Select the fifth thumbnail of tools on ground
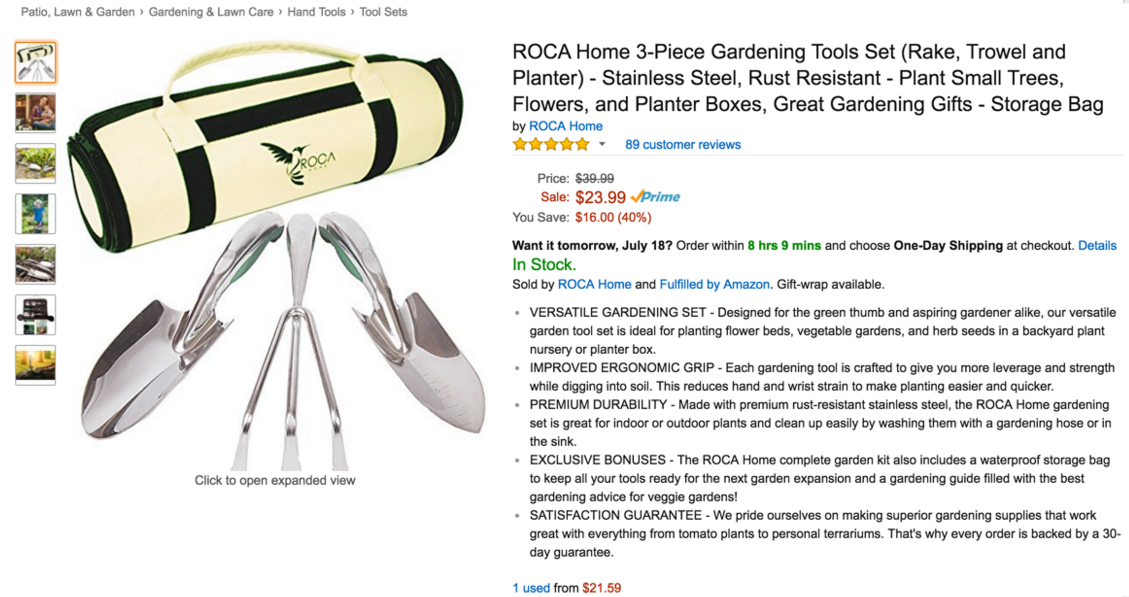 [x=36, y=264]
